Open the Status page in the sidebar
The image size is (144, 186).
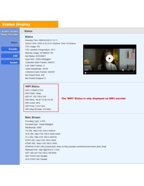point(14,42)
